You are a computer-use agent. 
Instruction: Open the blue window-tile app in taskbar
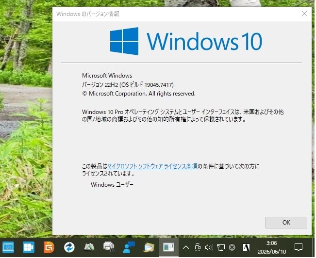29,248
